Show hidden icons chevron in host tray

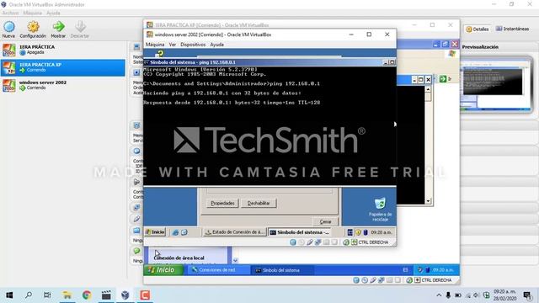pos(439,295)
